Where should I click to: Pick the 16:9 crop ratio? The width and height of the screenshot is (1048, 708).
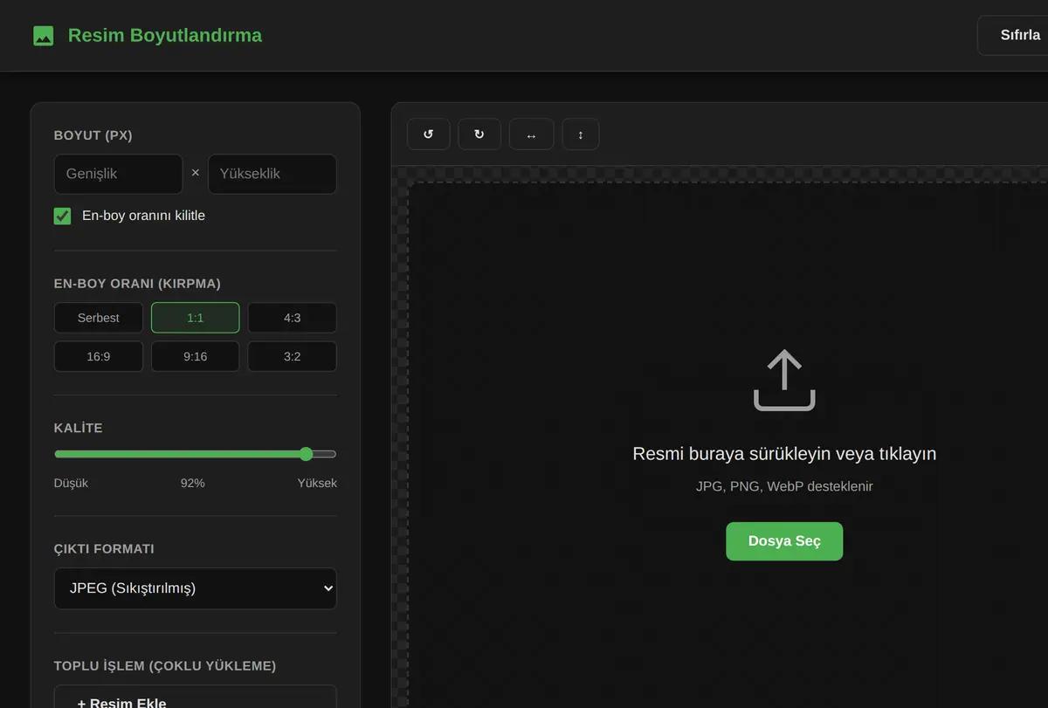[x=99, y=356]
